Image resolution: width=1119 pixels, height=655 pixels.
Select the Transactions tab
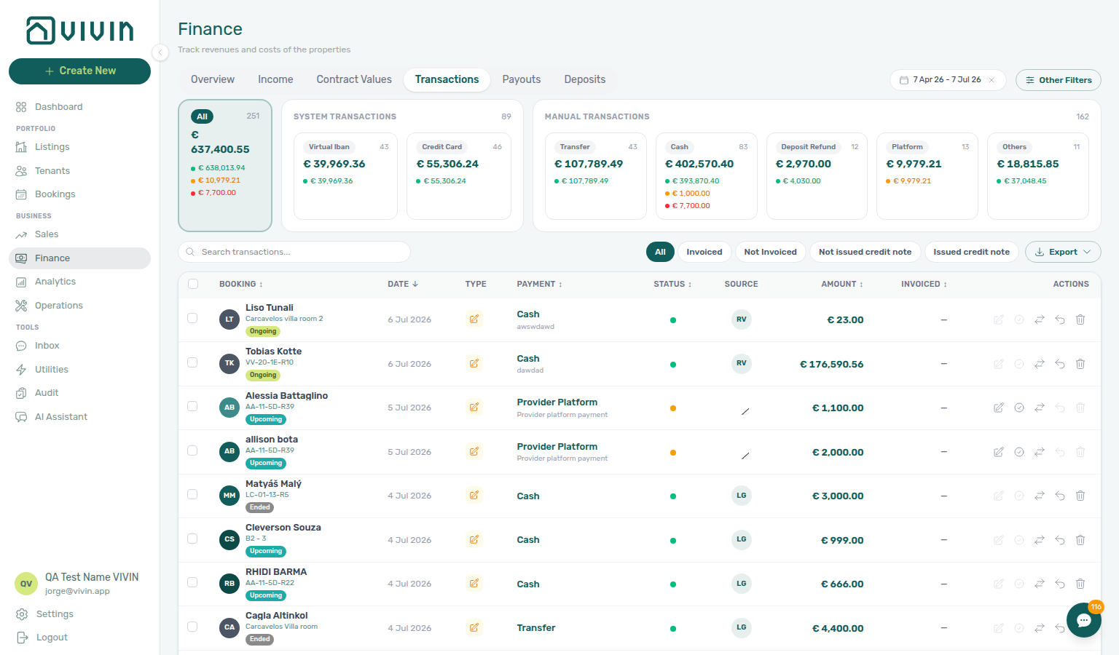click(447, 80)
